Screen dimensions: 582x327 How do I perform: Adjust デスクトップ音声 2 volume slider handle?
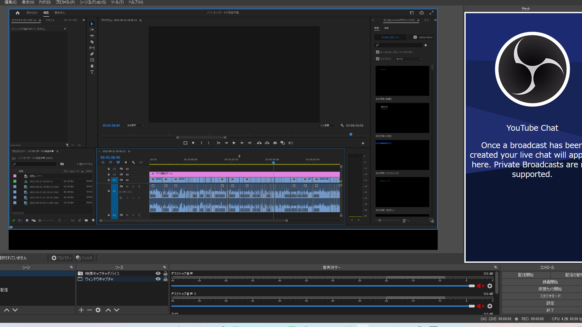(x=471, y=306)
